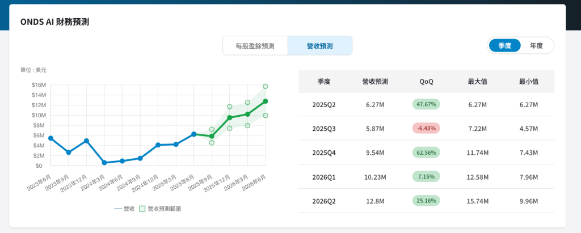This screenshot has height=233, width=581.
Task: Select the 營收預測 tab
Action: [319, 46]
